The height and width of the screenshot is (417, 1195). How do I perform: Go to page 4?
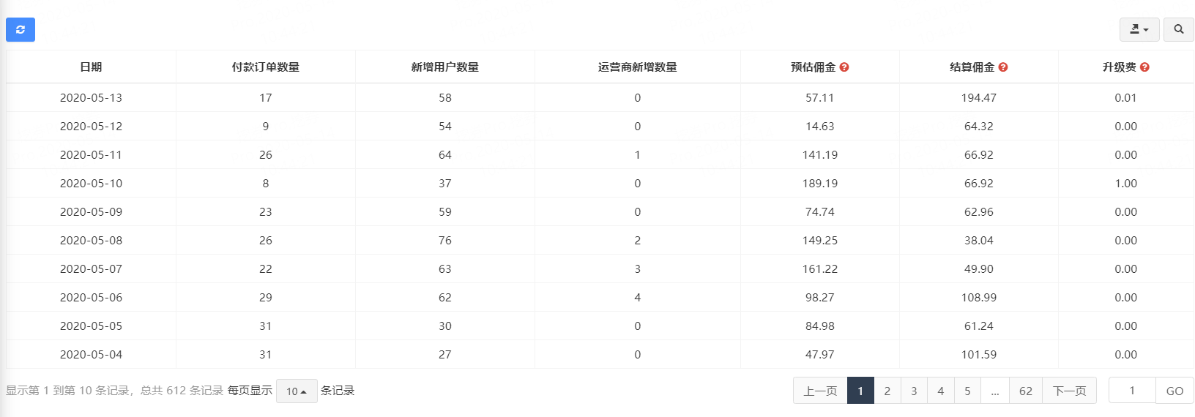click(940, 391)
